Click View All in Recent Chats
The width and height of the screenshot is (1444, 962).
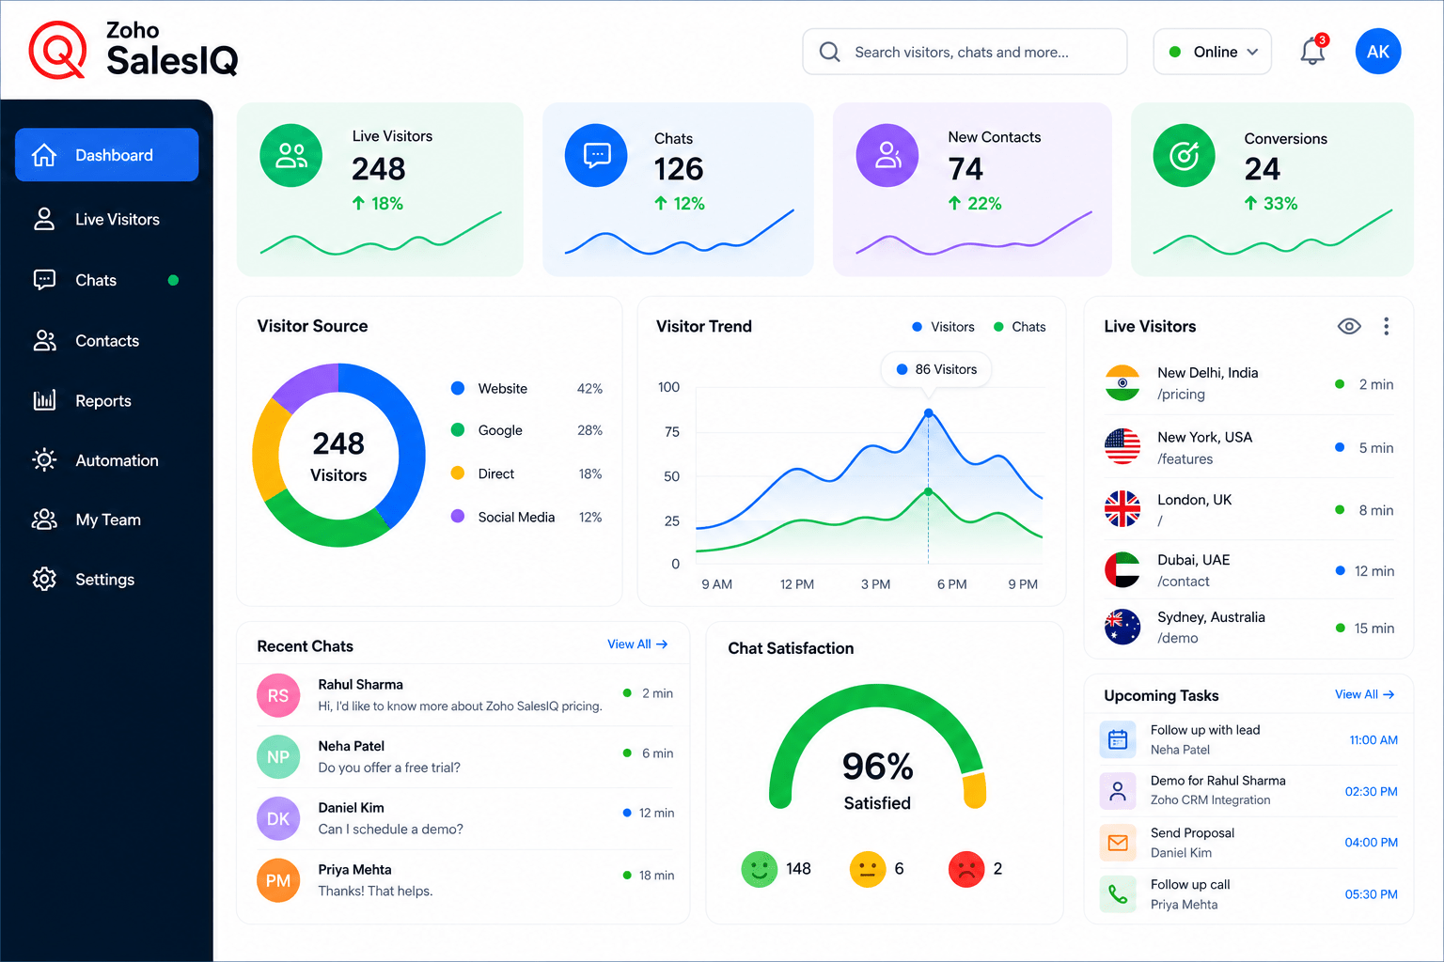coord(637,644)
